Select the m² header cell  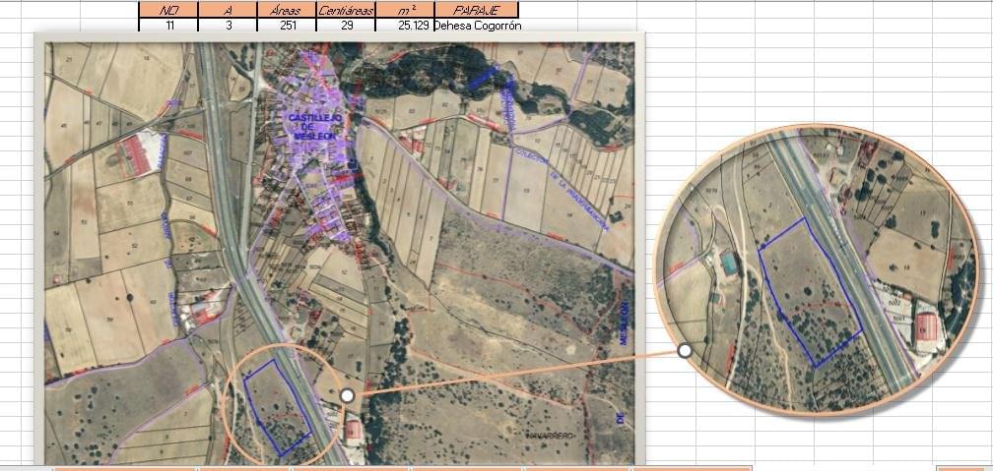[x=405, y=10]
